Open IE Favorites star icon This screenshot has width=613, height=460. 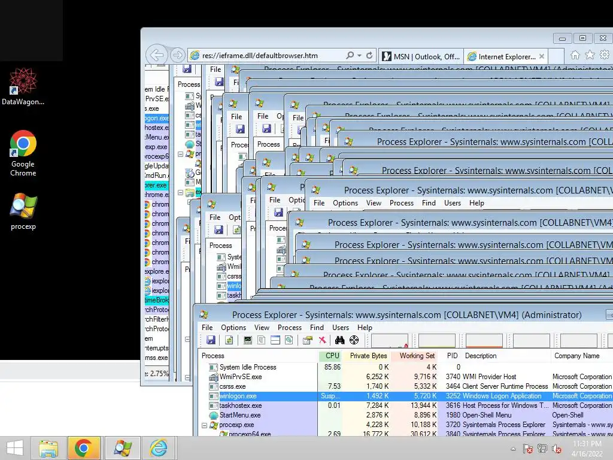point(590,55)
